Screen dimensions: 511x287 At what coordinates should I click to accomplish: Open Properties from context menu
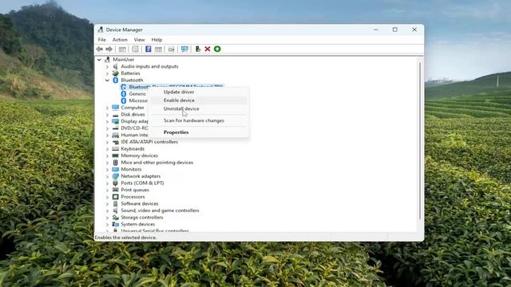pos(199,132)
